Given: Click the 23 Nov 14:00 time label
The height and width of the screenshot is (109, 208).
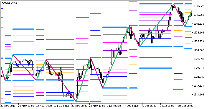Looking at the screenshot, I should pos(44,106).
